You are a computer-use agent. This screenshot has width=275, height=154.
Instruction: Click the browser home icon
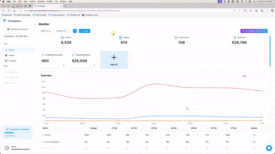coord(14,11)
